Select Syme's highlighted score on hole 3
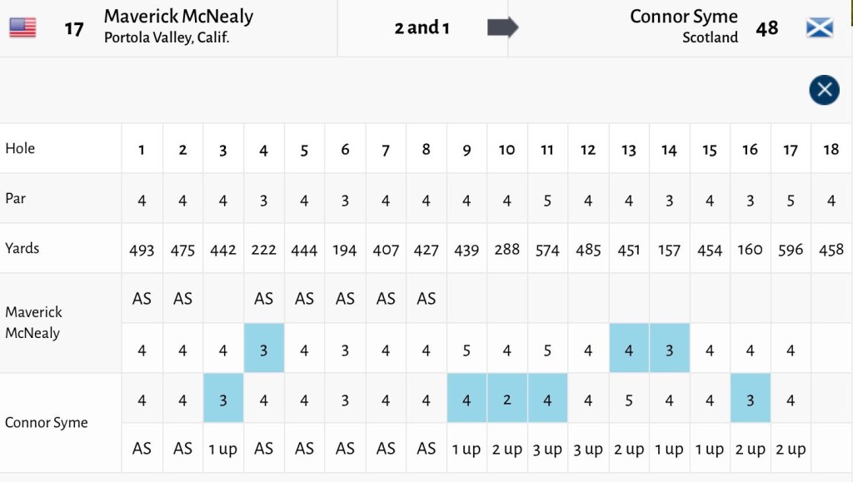The height and width of the screenshot is (482, 853). [223, 400]
